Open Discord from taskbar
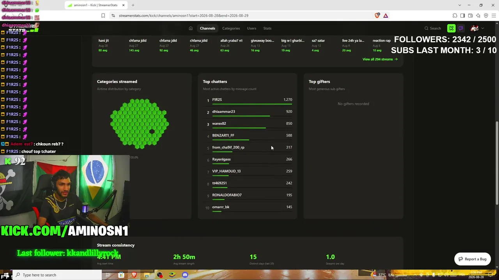Viewport: 499px width, 280px height. pos(185,275)
